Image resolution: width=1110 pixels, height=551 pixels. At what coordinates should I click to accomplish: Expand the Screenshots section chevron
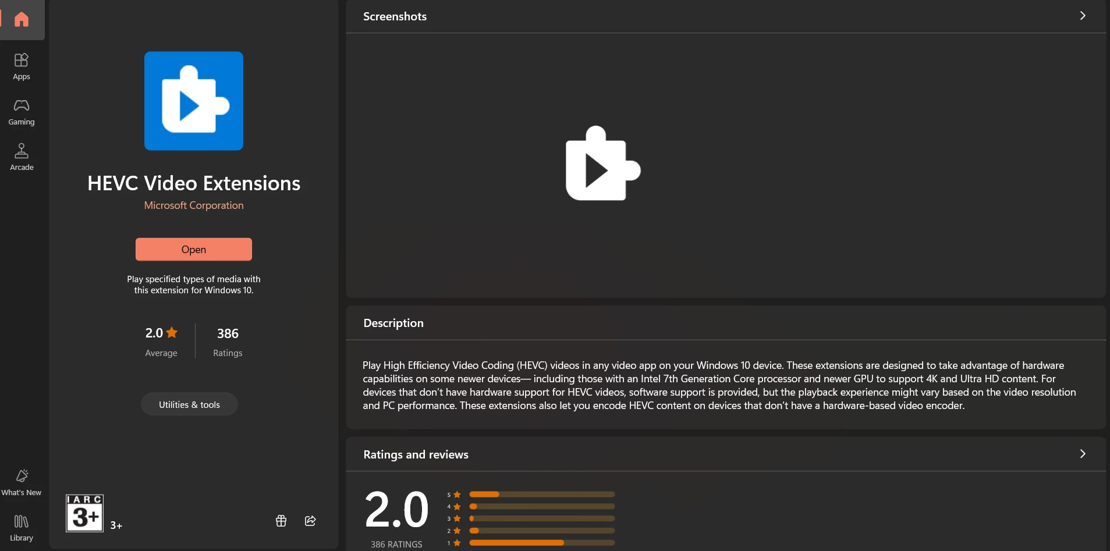(x=1083, y=16)
